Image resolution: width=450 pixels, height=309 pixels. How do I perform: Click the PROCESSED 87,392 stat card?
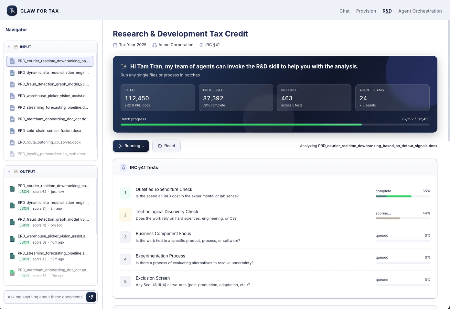(x=236, y=98)
